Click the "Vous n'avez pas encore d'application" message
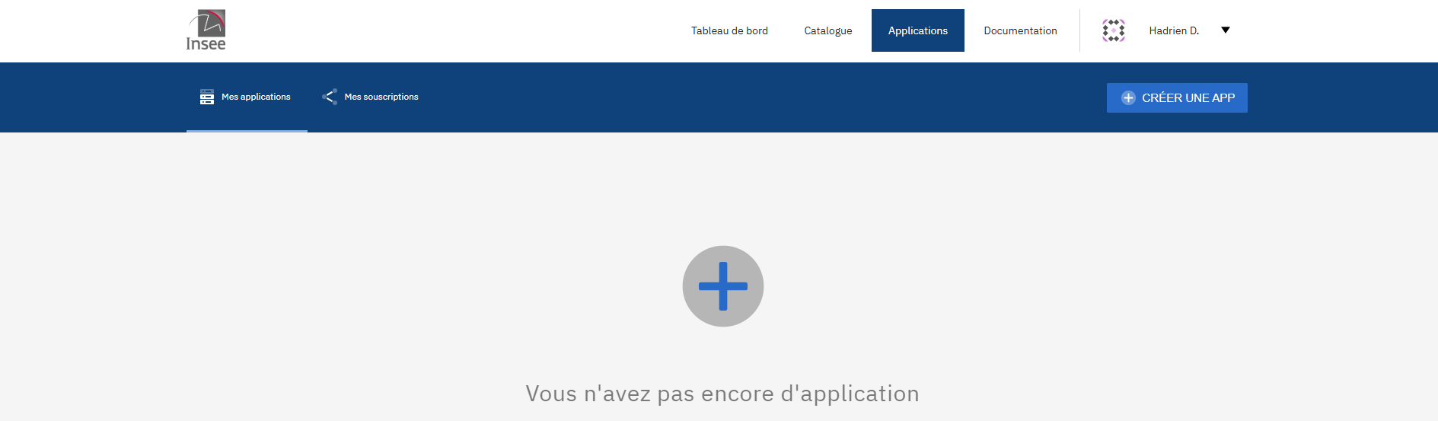Image resolution: width=1438 pixels, height=421 pixels. coord(722,394)
